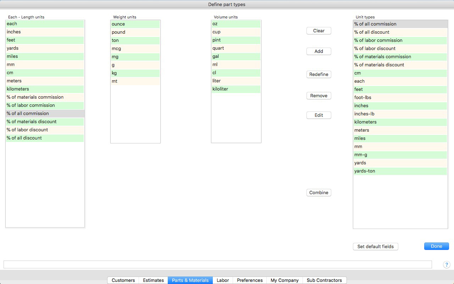The image size is (454, 284).
Task: Select 'kilometers' in Length units list
Action: 45,89
